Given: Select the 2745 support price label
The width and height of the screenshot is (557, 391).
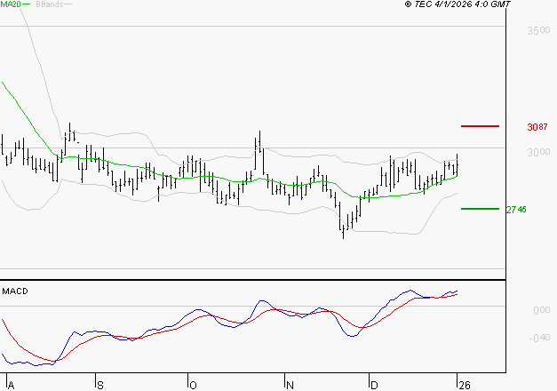Looking at the screenshot, I should click(x=516, y=210).
